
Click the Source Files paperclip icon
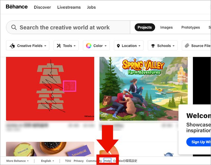[187, 46]
